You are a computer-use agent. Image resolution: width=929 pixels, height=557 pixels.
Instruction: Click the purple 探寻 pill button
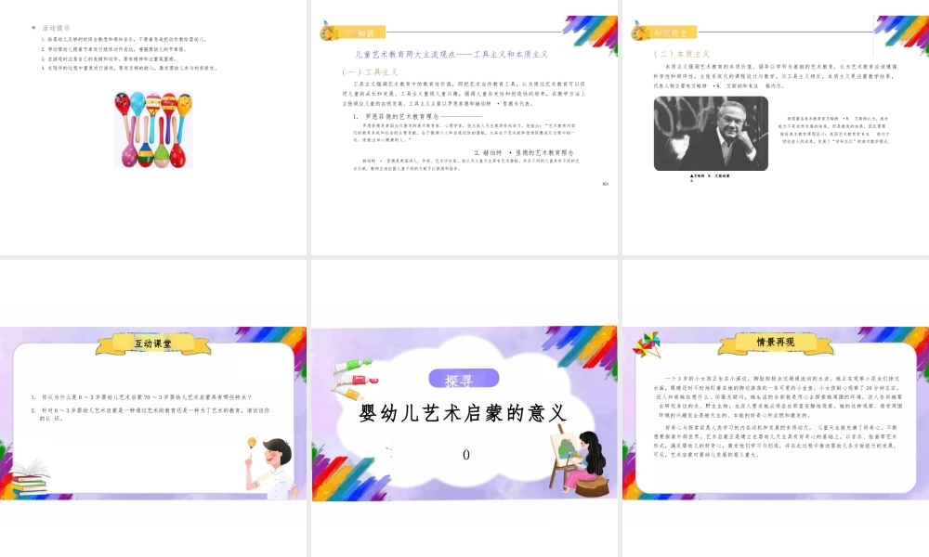tap(464, 379)
